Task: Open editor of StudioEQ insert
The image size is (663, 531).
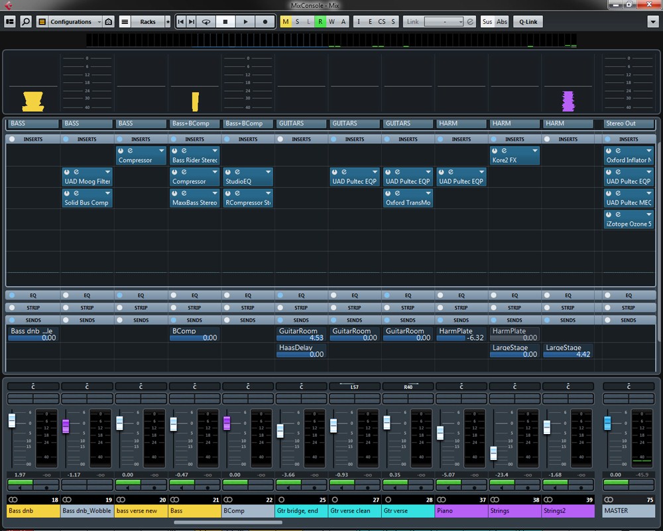Action: click(237, 172)
